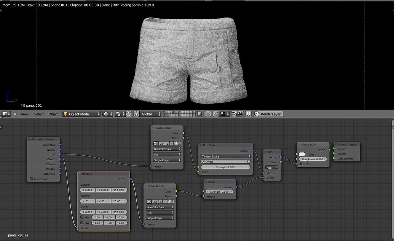Click the Mapping Location X: 0.000 field
Screen dimensions: 394x241
tap(88, 190)
